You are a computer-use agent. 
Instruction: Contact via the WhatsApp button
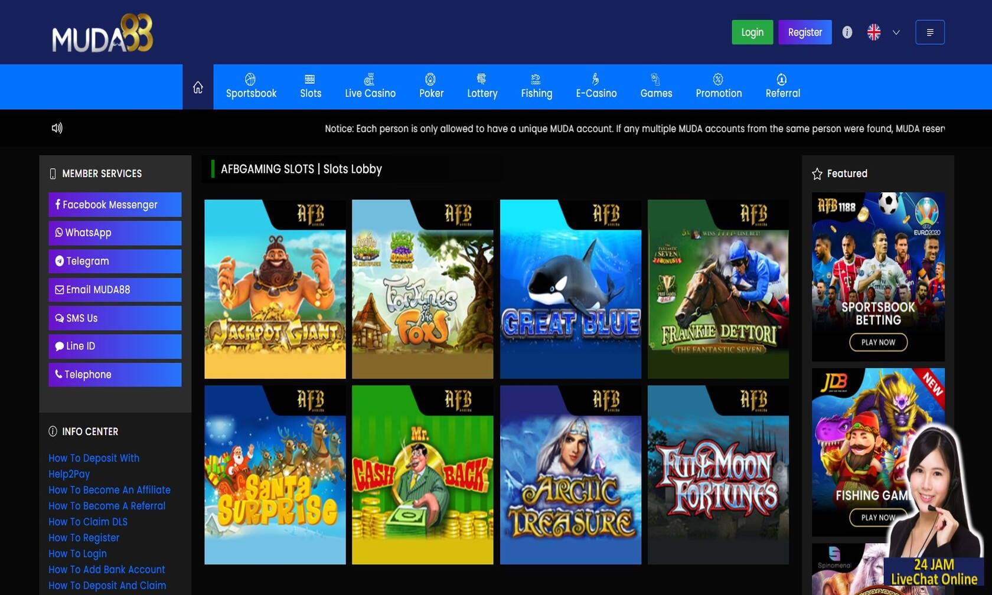coord(115,233)
